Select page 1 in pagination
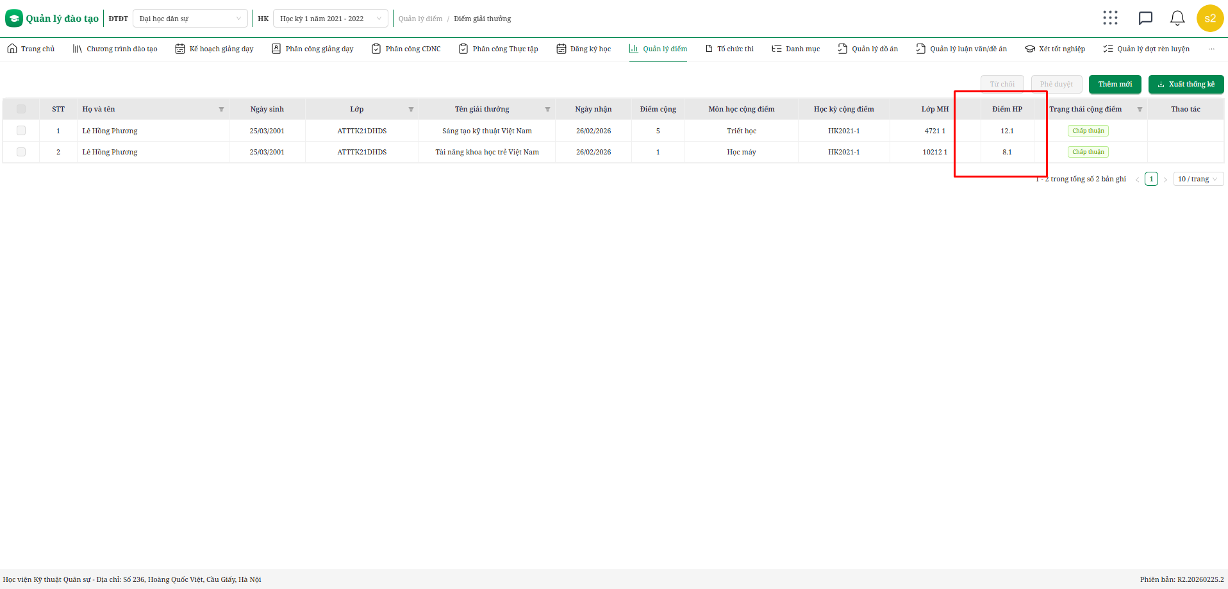 [1151, 179]
